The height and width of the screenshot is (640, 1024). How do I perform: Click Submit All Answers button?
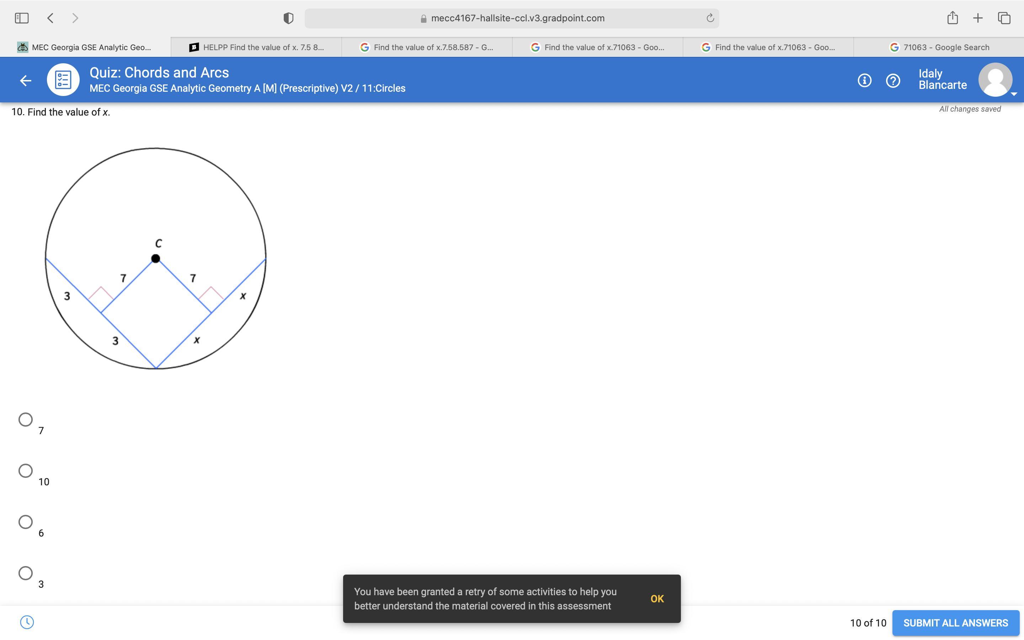point(955,623)
